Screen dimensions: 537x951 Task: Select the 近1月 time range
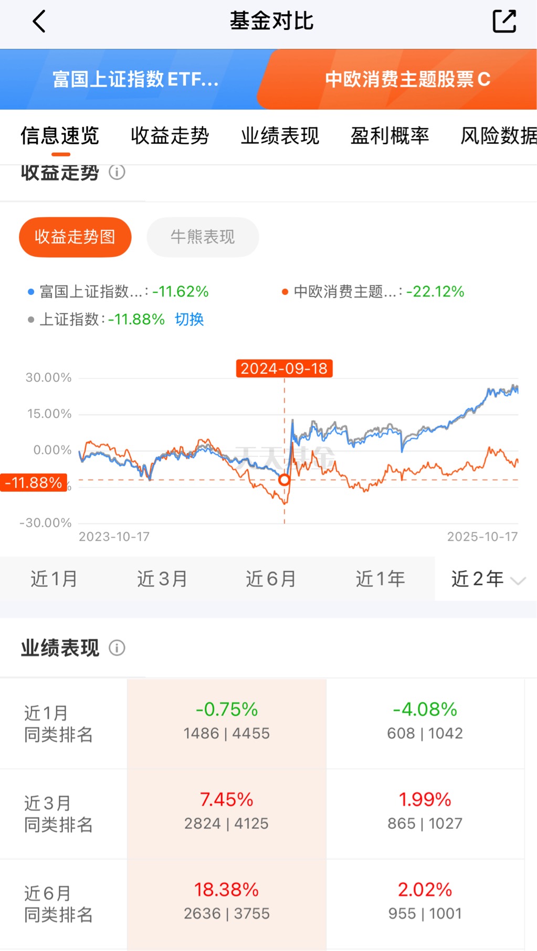(54, 579)
